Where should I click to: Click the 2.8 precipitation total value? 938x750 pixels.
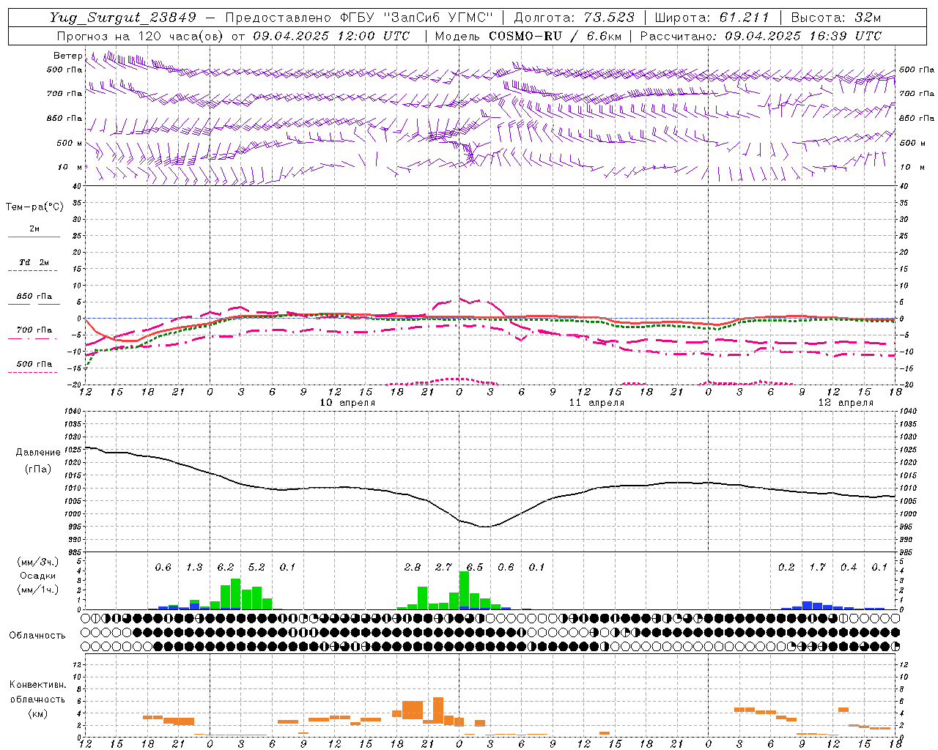tap(413, 567)
